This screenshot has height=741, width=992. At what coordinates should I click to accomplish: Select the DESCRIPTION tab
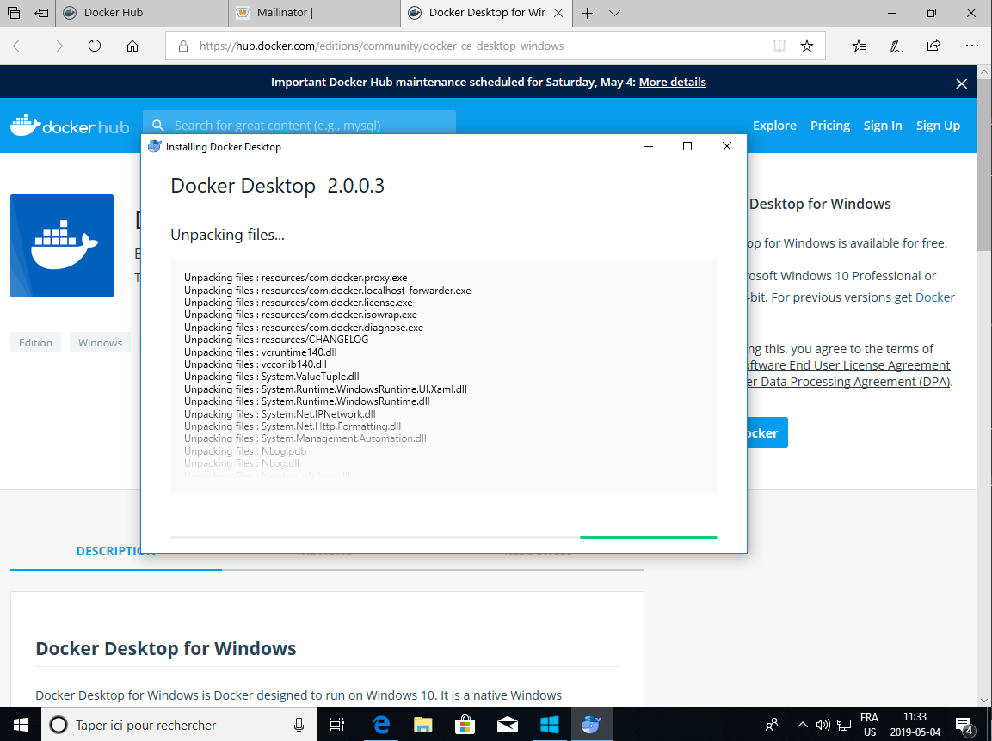point(115,551)
